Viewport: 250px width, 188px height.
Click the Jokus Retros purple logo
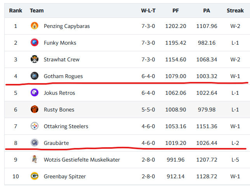click(x=35, y=93)
